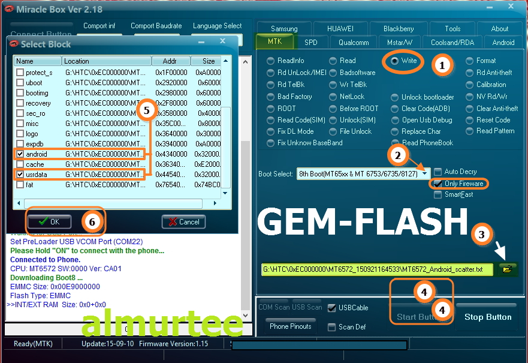Image resolution: width=528 pixels, height=363 pixels.
Task: Click block list scroll down arrow
Action: pos(225,193)
